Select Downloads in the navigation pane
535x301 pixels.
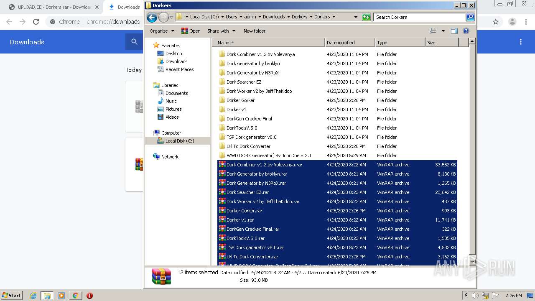coord(176,61)
